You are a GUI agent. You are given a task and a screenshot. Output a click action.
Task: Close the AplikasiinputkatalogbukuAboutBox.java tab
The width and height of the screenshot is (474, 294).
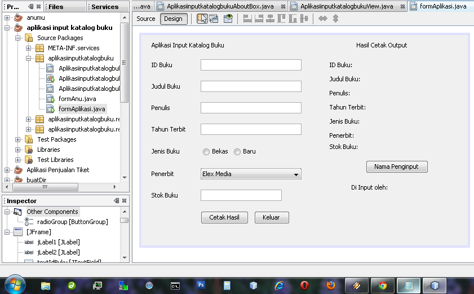tap(283, 6)
